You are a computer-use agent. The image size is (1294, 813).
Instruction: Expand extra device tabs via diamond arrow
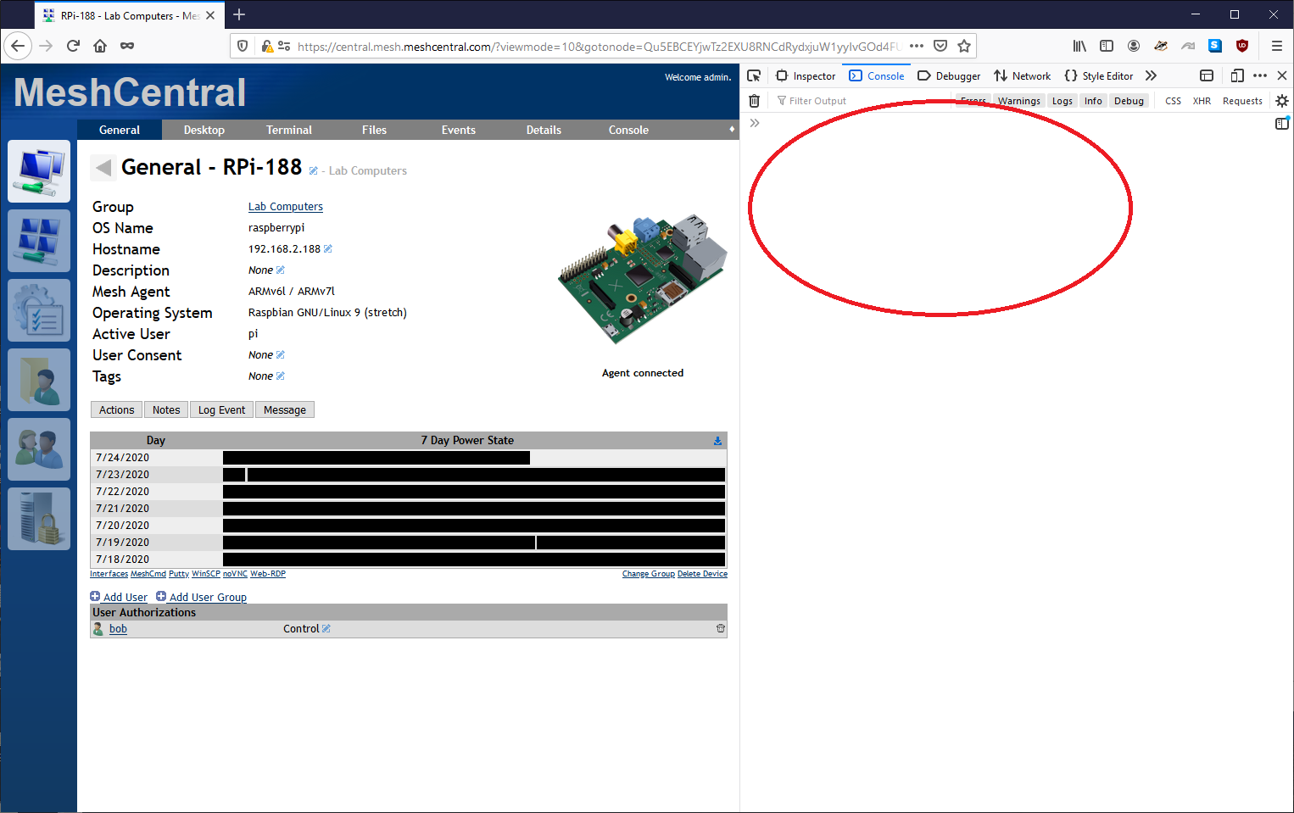pos(732,129)
